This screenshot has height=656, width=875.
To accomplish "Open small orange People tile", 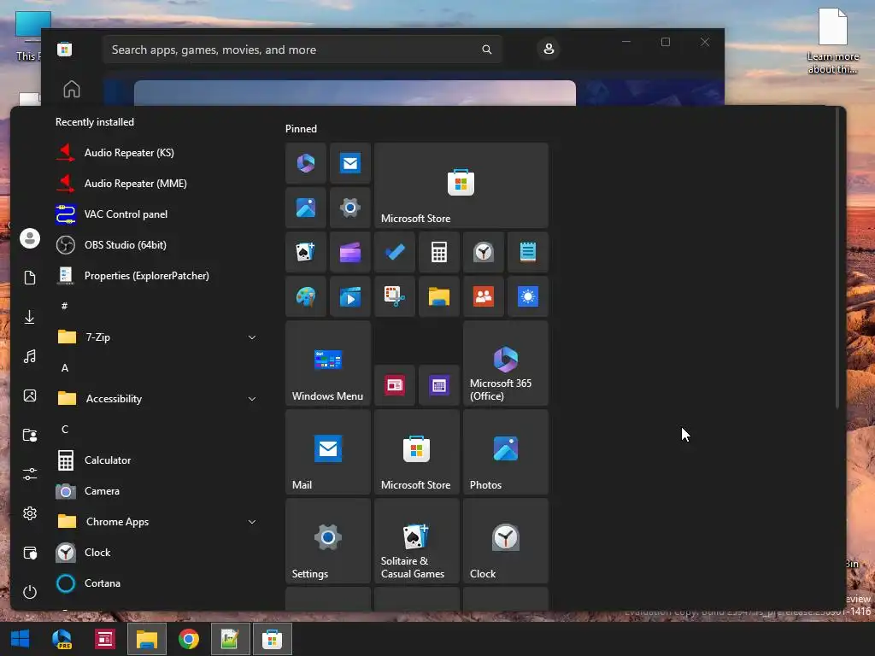I will point(484,296).
